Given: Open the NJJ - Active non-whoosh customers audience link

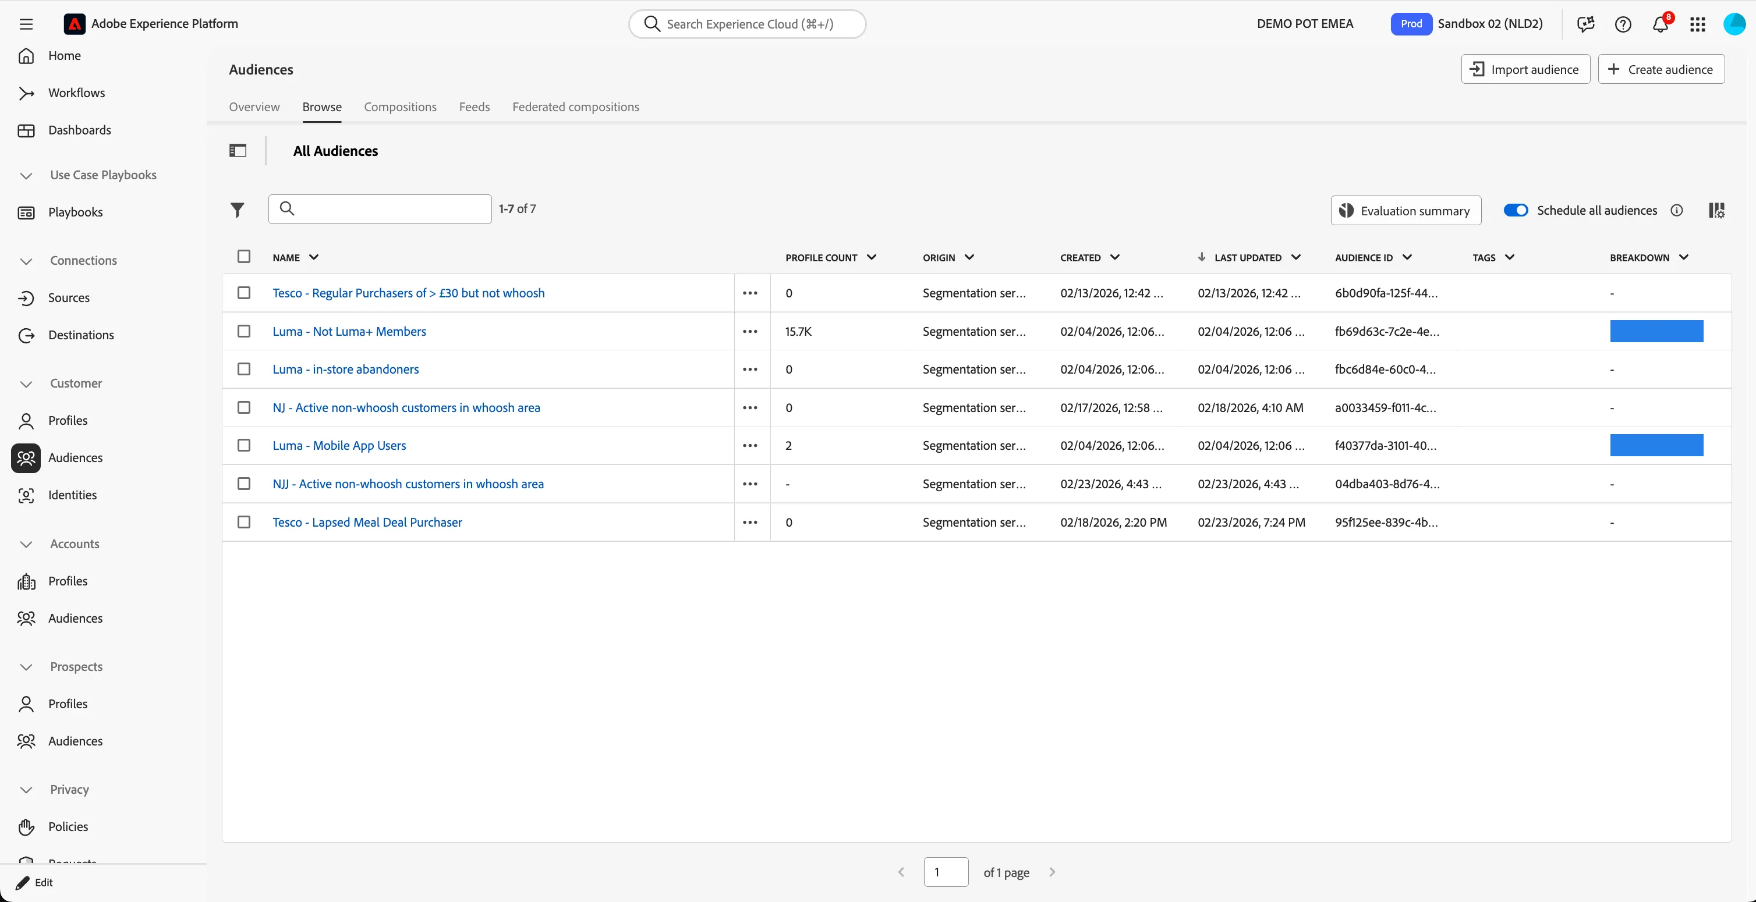Looking at the screenshot, I should tap(408, 484).
